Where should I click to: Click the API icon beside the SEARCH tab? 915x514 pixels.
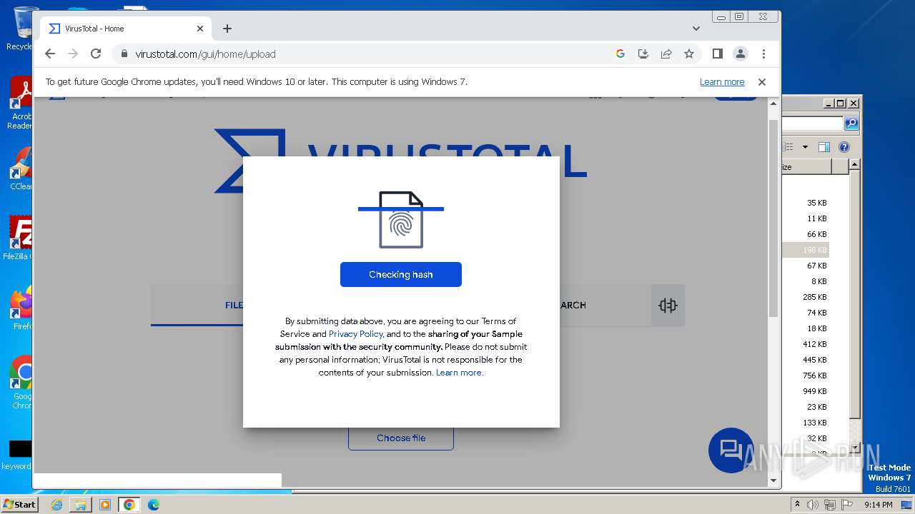coord(668,306)
